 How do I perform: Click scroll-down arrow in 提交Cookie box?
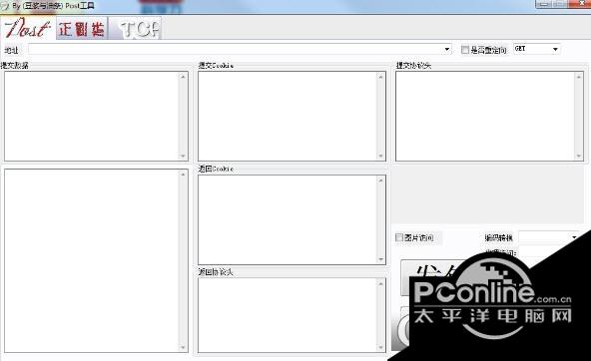(x=380, y=156)
